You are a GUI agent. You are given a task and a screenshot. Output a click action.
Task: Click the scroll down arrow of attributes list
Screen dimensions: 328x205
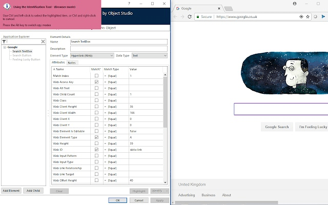pyautogui.click(x=165, y=182)
